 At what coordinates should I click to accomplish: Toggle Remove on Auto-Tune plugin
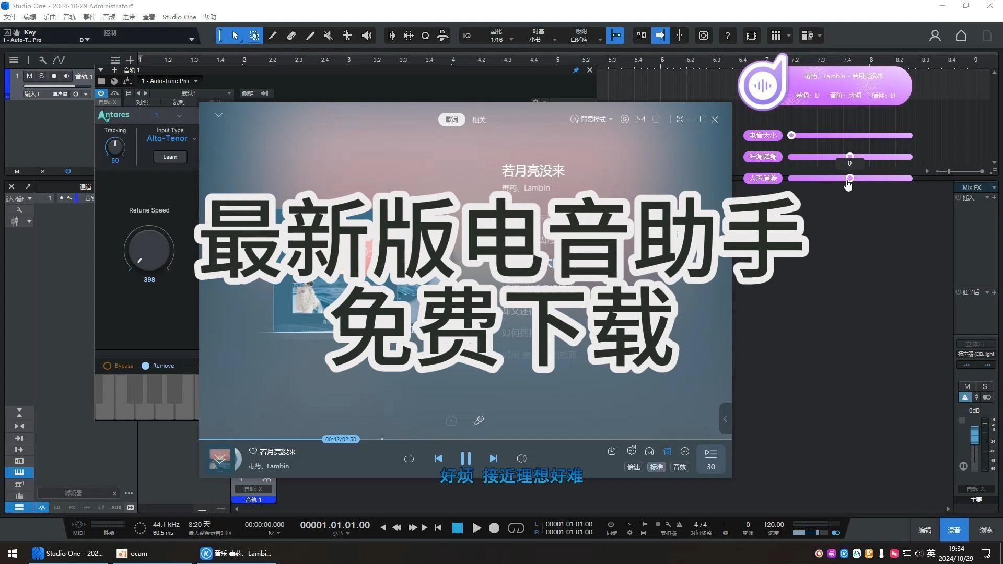(145, 365)
